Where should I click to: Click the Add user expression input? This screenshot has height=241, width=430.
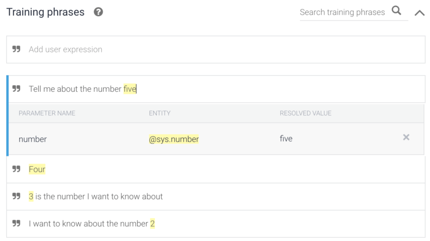(x=210, y=49)
